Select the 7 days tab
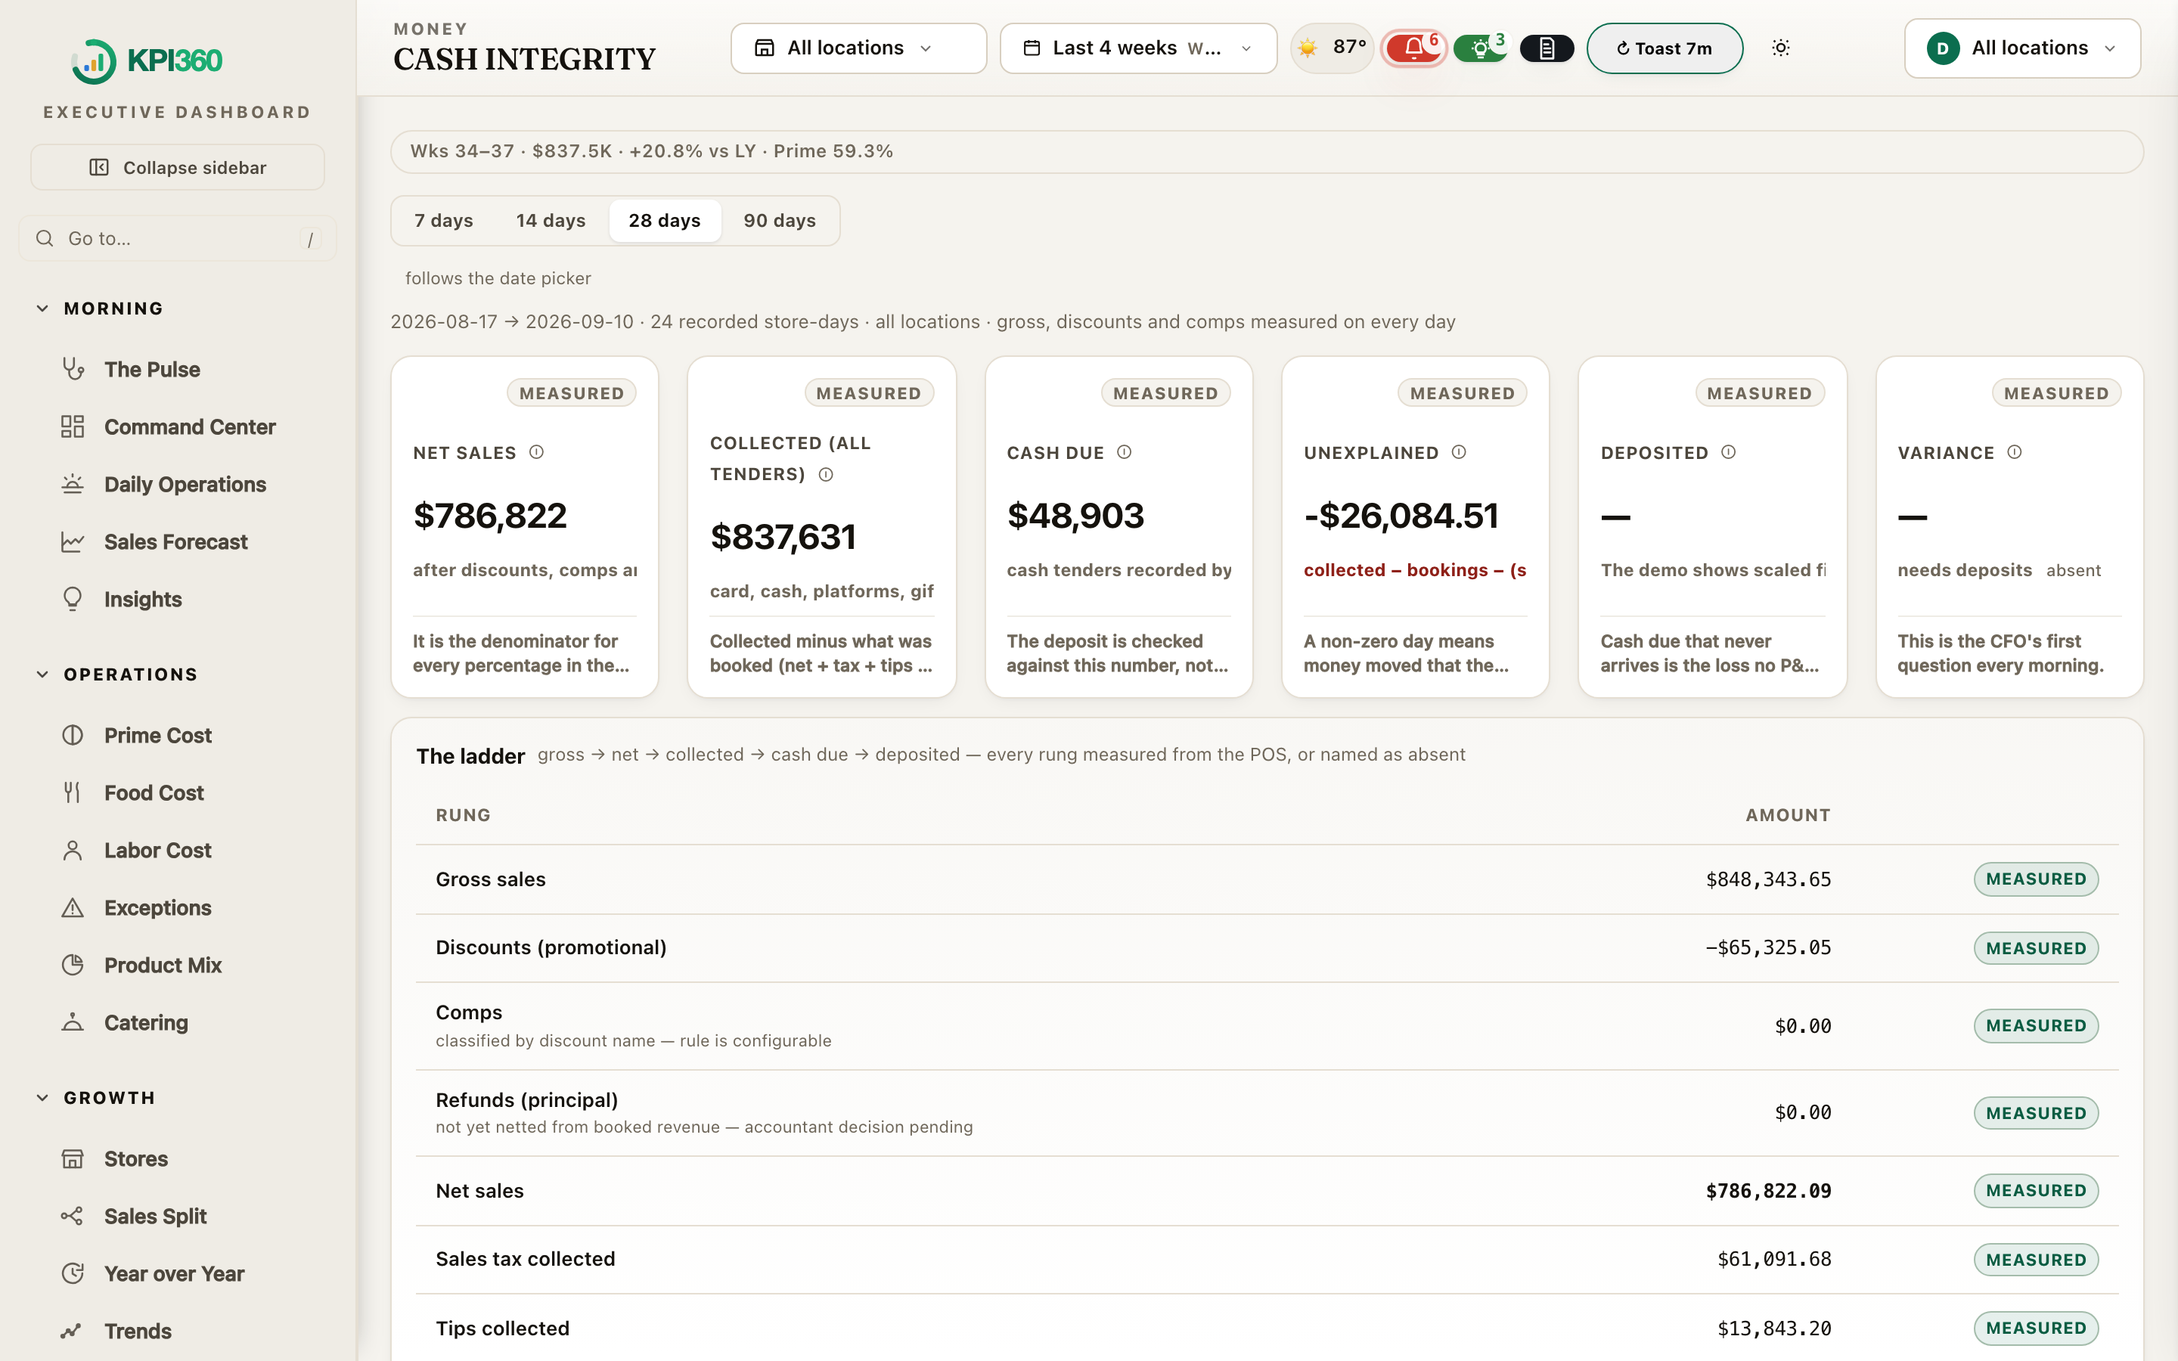This screenshot has width=2178, height=1361. pyautogui.click(x=443, y=221)
